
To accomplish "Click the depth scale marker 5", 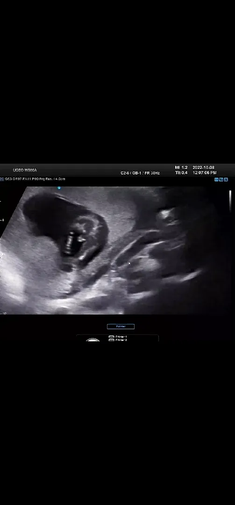I will coord(3,220).
